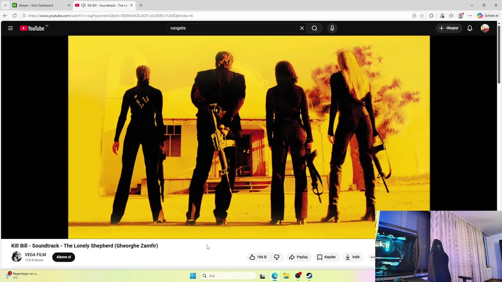Share the video via Paylaş

click(298, 257)
